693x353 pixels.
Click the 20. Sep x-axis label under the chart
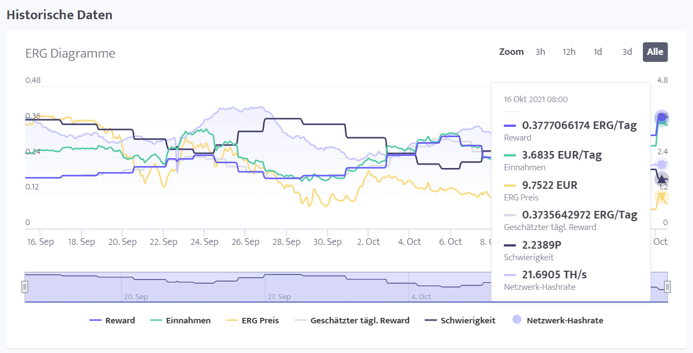point(122,242)
